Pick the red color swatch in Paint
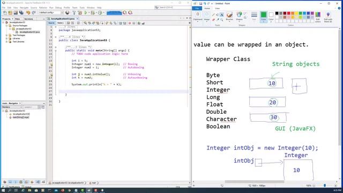The height and width of the screenshot is (193, 343). [288, 13]
